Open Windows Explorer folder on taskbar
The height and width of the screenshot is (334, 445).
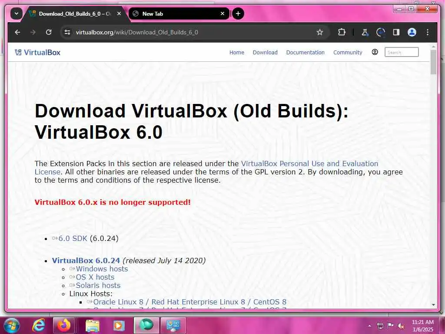click(x=93, y=325)
